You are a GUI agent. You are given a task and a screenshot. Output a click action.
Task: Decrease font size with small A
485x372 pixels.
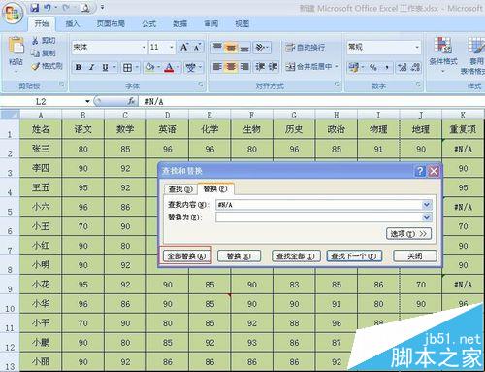[x=197, y=48]
